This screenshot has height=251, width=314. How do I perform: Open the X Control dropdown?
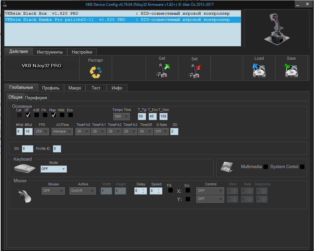(210, 191)
